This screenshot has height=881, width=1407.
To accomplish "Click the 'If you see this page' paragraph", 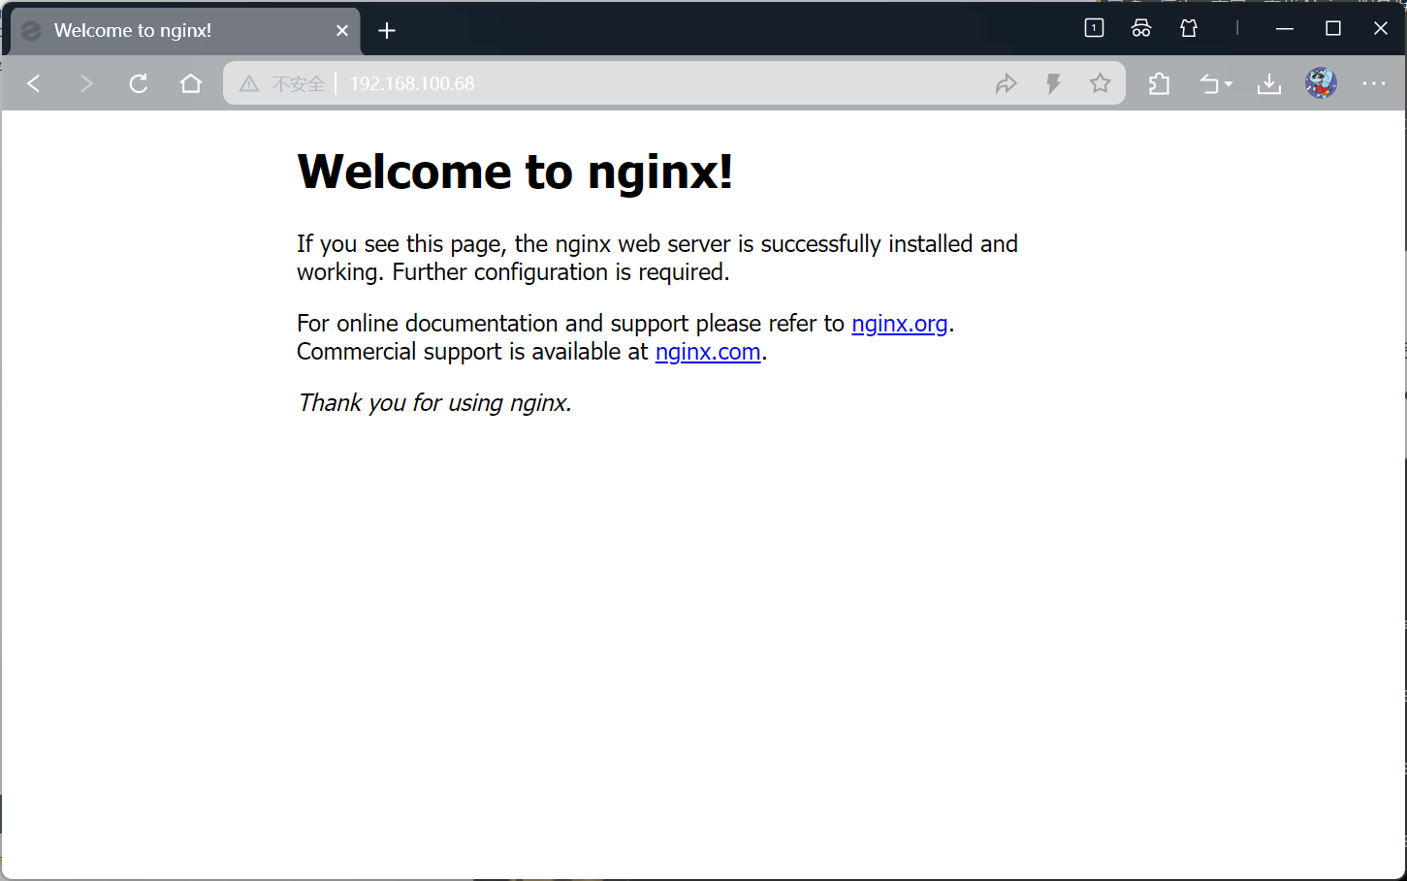I will [x=657, y=258].
